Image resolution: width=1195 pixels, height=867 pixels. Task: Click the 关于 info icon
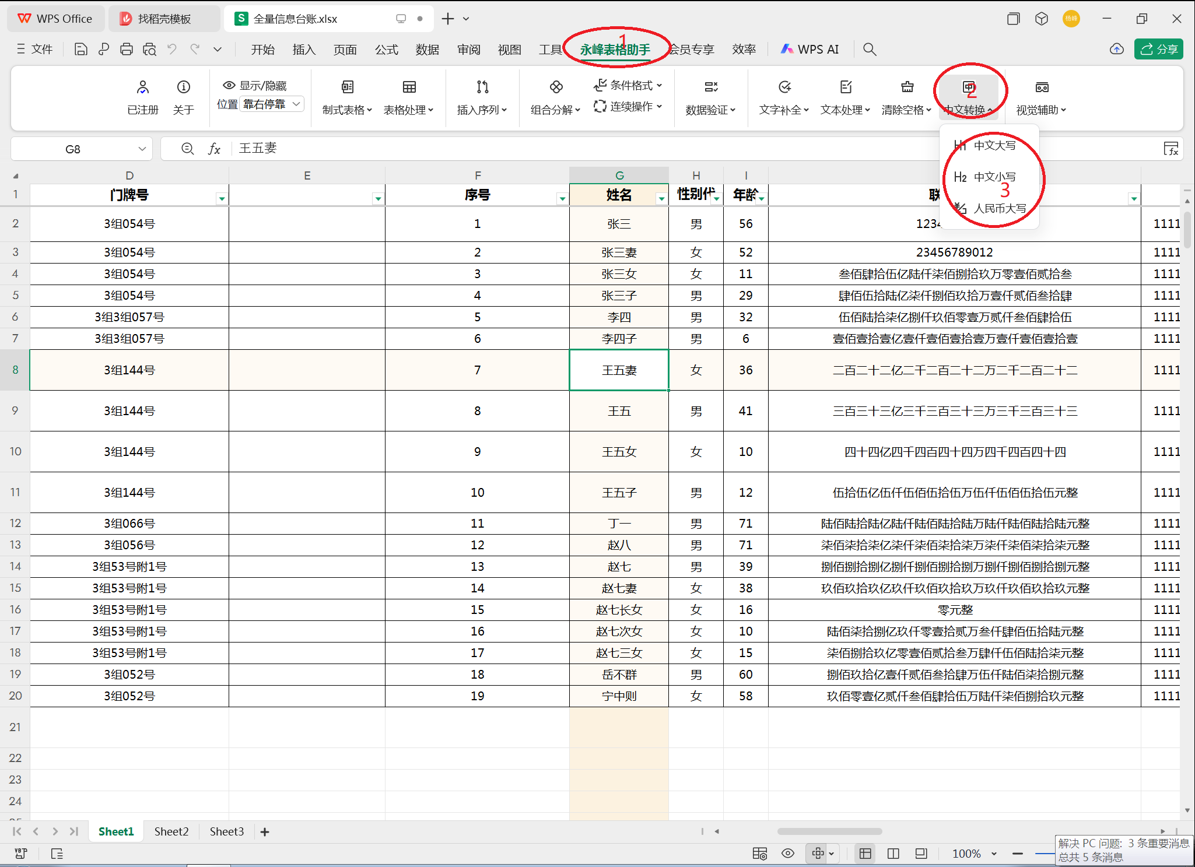[183, 87]
